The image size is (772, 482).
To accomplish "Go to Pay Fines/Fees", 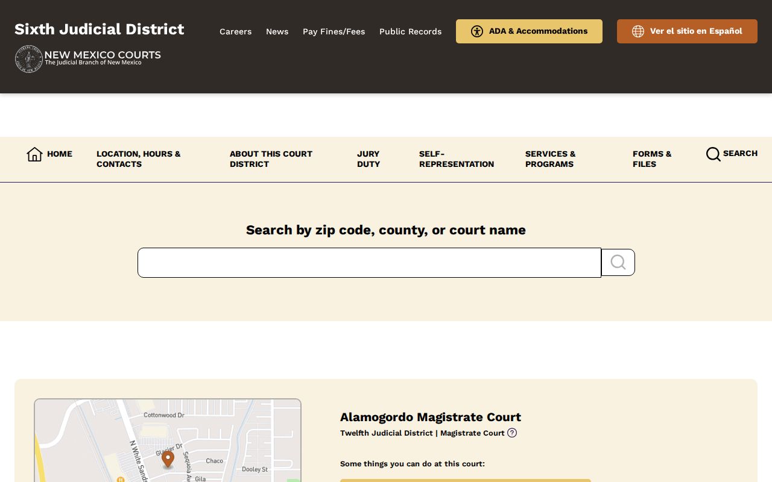I will tap(334, 31).
